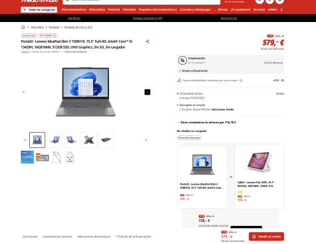Expand Otros vendedores lo ofrecen offer
The image size is (316, 244).
pos(207,122)
